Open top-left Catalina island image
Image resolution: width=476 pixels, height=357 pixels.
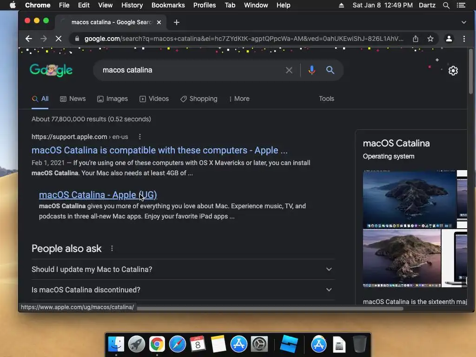[x=409, y=199]
